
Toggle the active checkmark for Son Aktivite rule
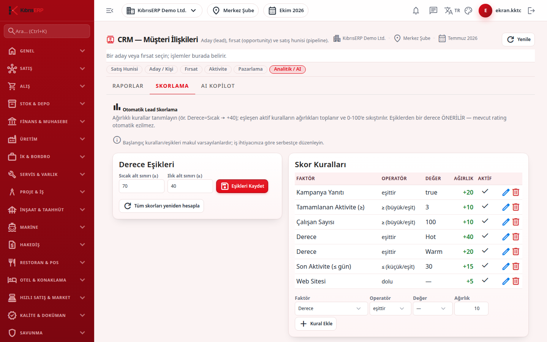coord(485,266)
